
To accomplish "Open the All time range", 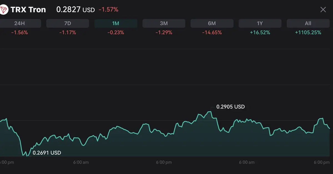I will 308,24.
